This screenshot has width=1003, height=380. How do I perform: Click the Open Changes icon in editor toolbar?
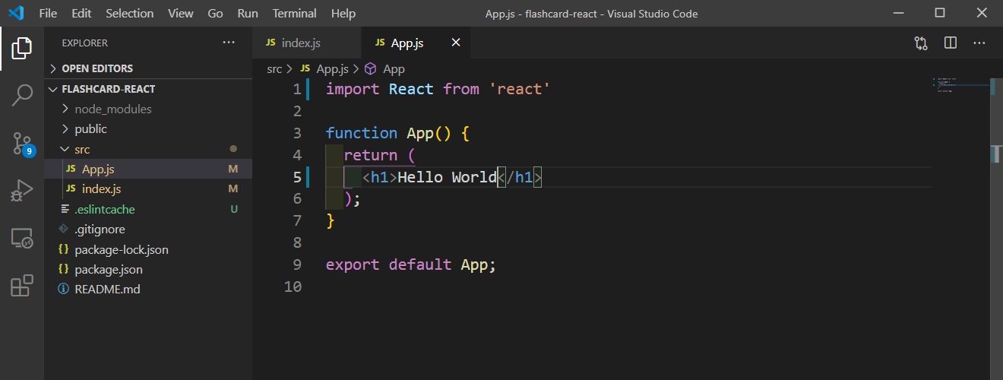(x=921, y=43)
